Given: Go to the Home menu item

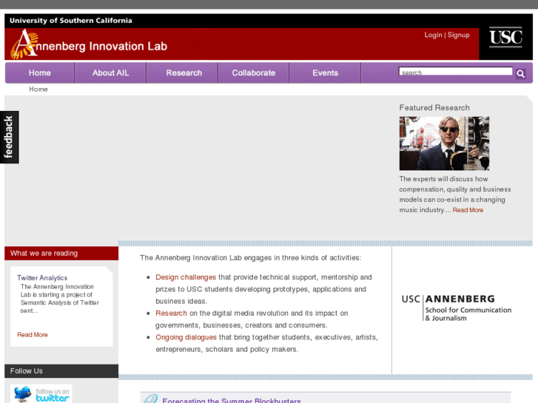Looking at the screenshot, I should pos(40,72).
